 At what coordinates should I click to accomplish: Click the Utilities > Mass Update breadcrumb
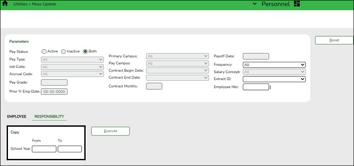click(35, 4)
